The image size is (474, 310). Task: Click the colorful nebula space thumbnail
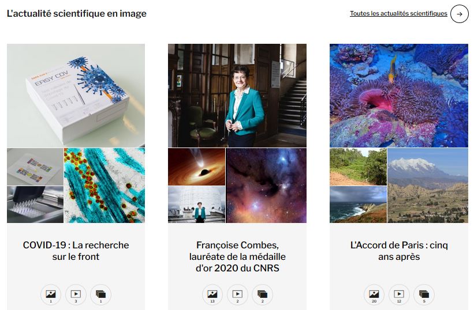click(x=266, y=186)
